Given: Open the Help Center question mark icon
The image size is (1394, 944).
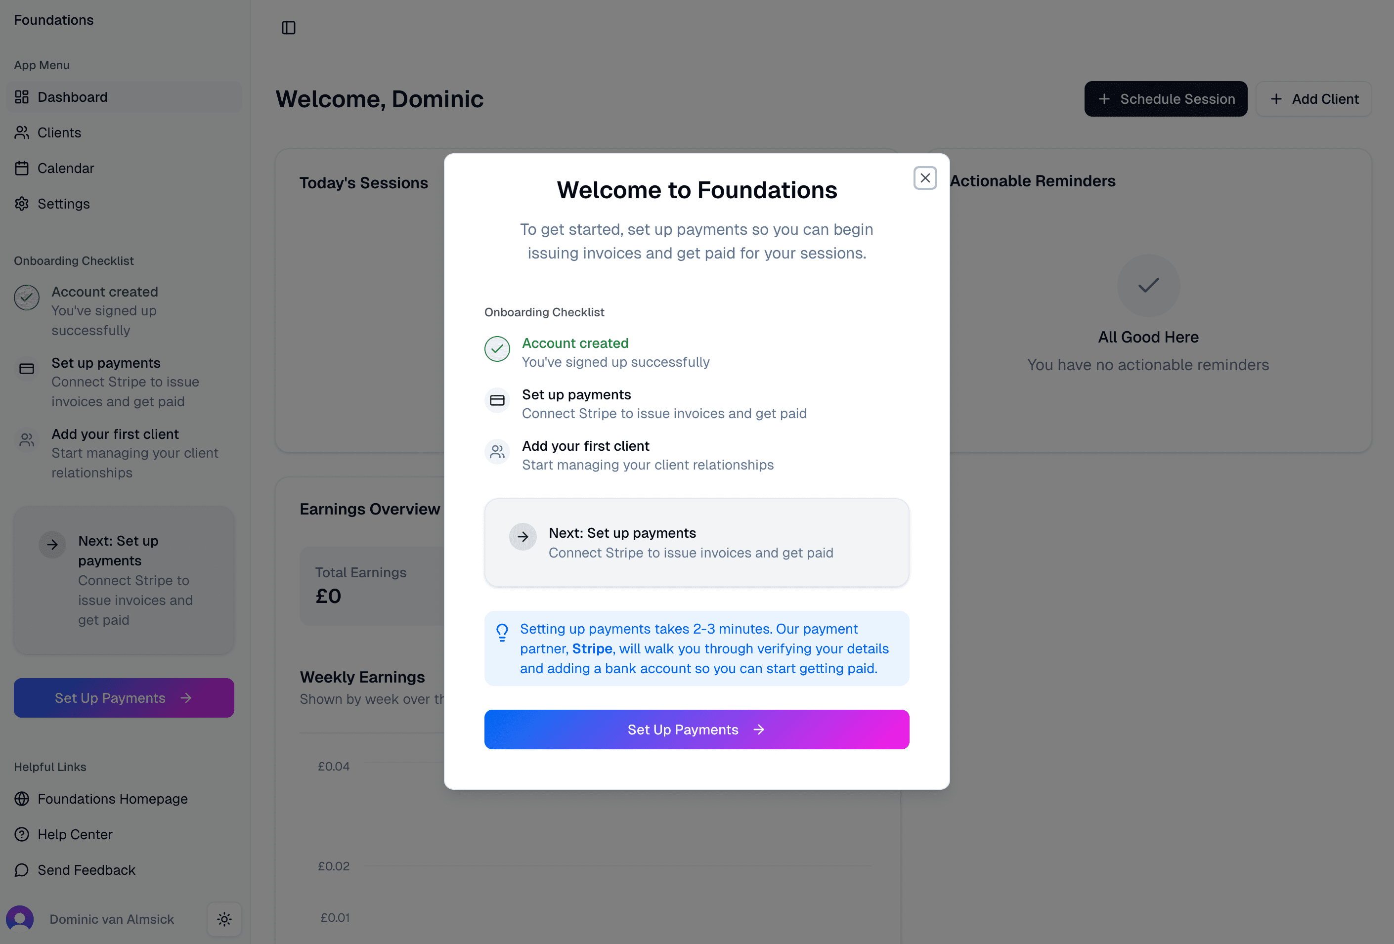Looking at the screenshot, I should [22, 834].
